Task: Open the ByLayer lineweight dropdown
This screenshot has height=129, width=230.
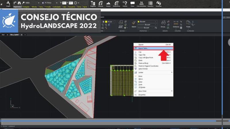Action: tap(146, 28)
